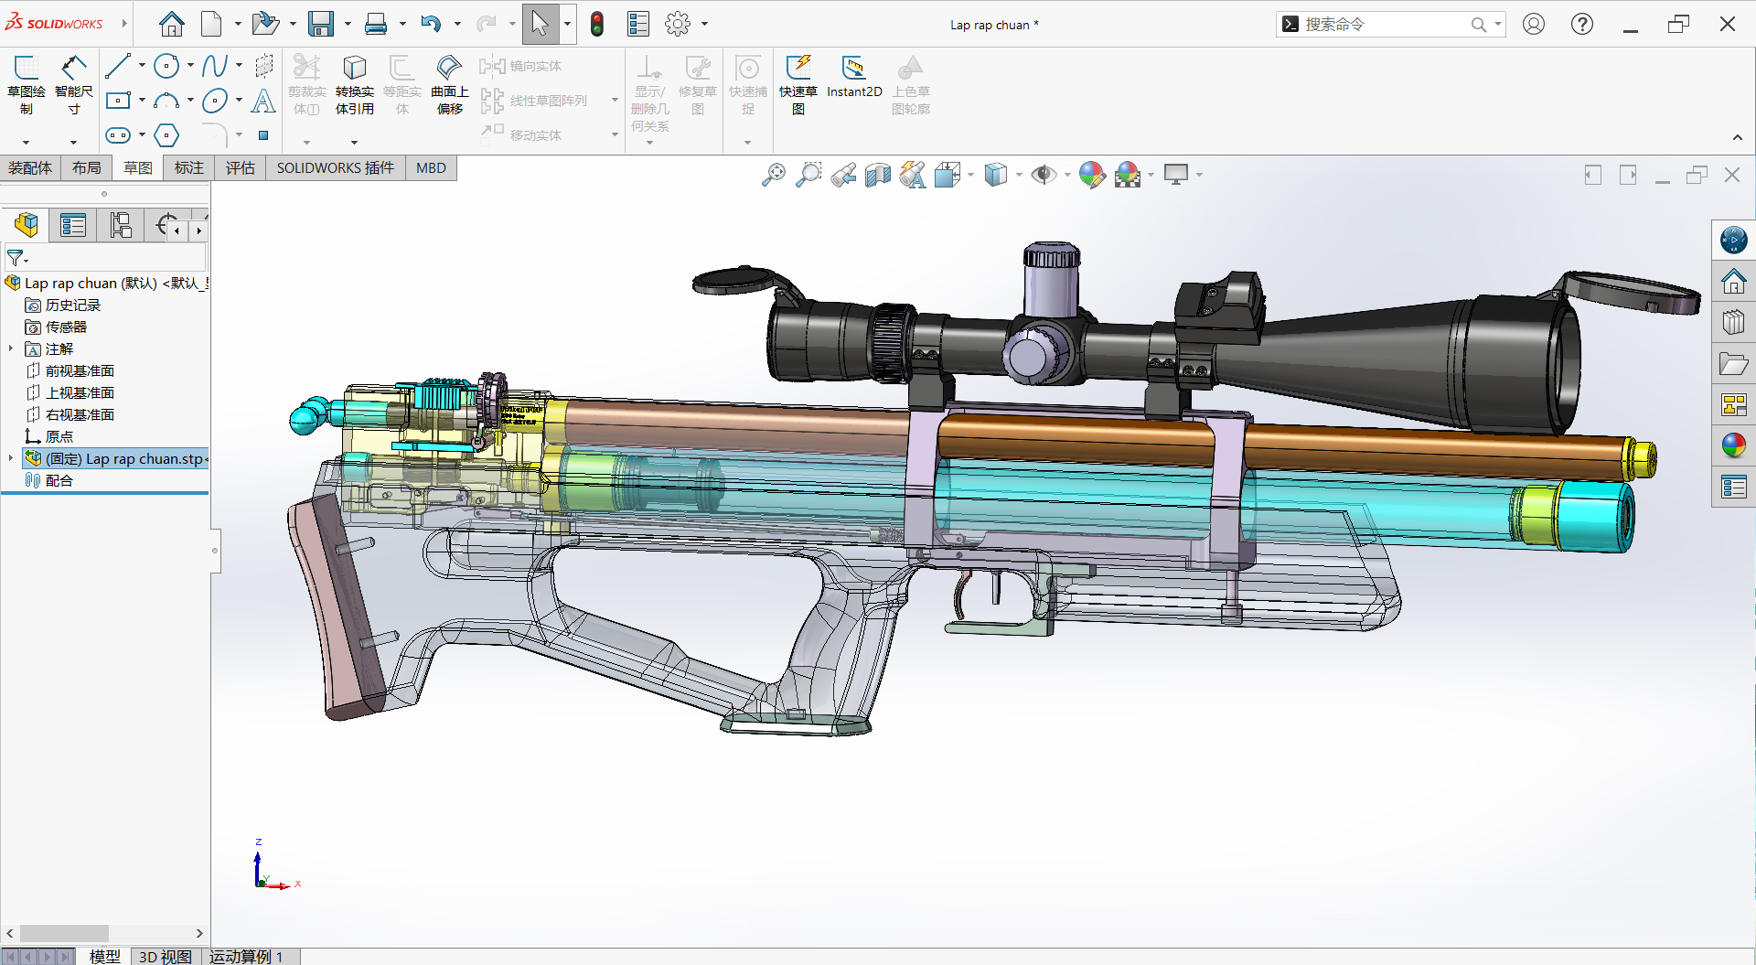Select the Line sketch tool

pyautogui.click(x=118, y=66)
